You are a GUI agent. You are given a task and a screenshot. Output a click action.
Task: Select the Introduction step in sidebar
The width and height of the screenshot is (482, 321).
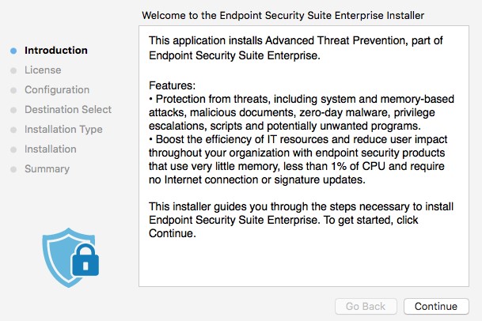pos(56,51)
